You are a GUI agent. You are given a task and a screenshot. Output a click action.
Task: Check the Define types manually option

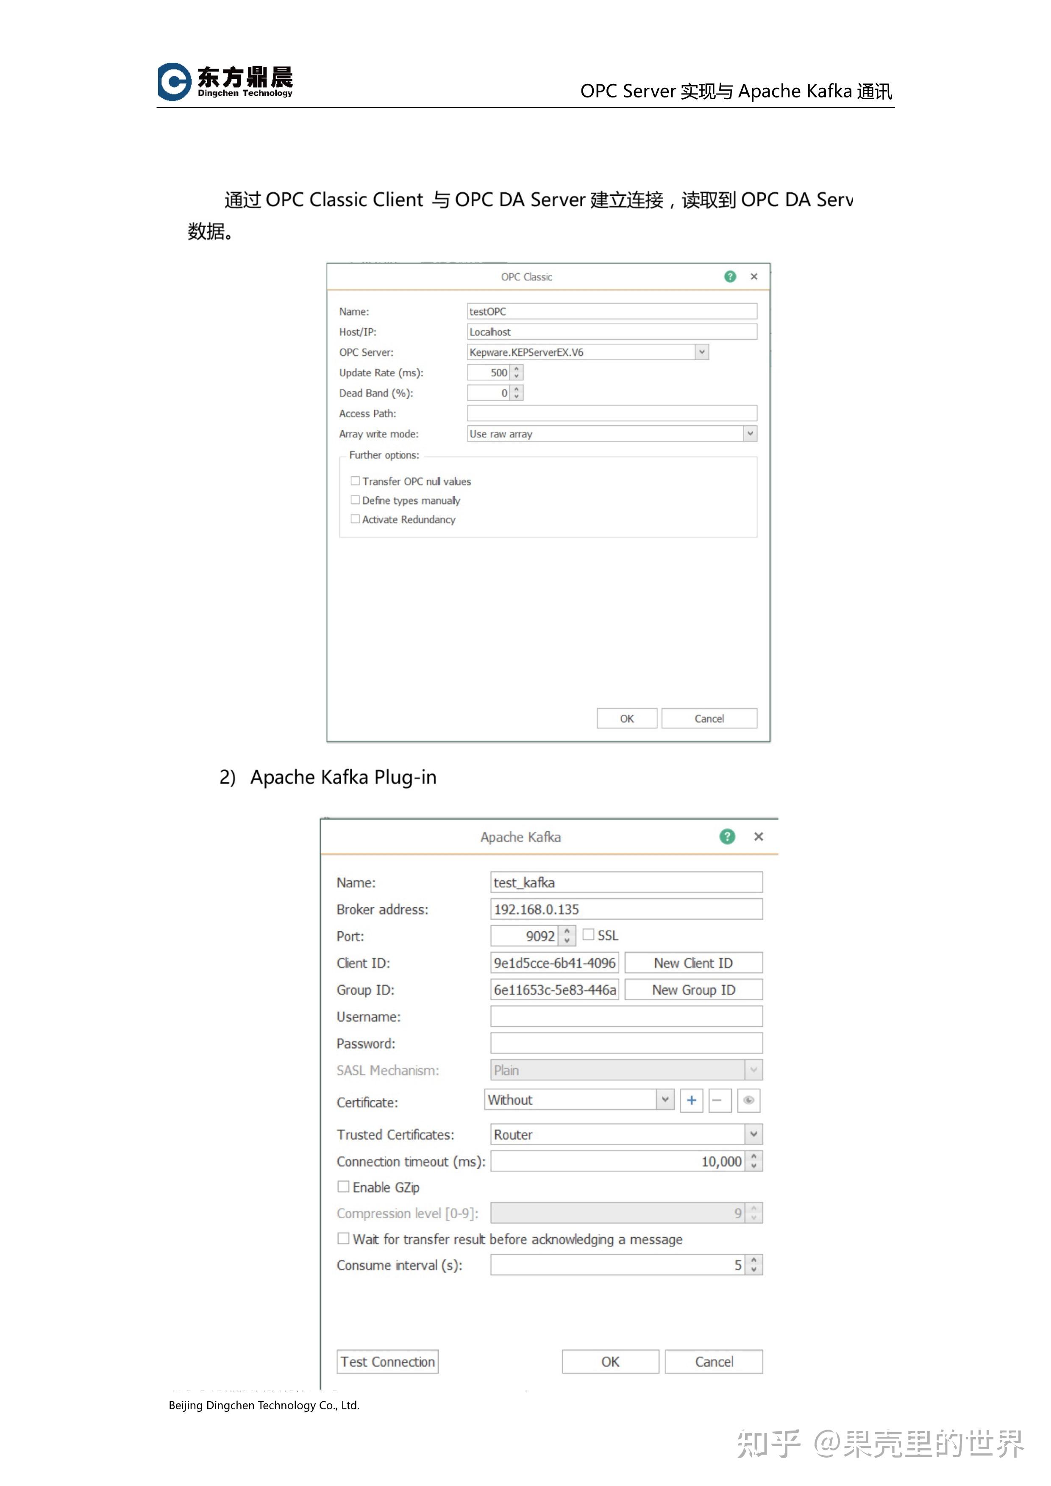tap(355, 500)
